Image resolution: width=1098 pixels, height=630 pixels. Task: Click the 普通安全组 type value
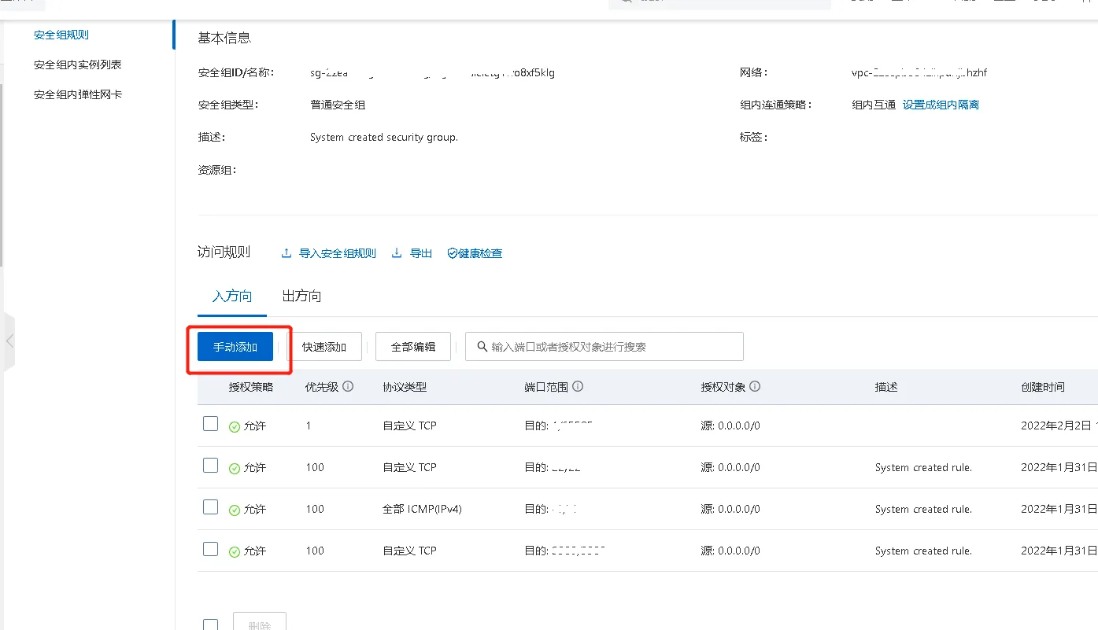(338, 105)
